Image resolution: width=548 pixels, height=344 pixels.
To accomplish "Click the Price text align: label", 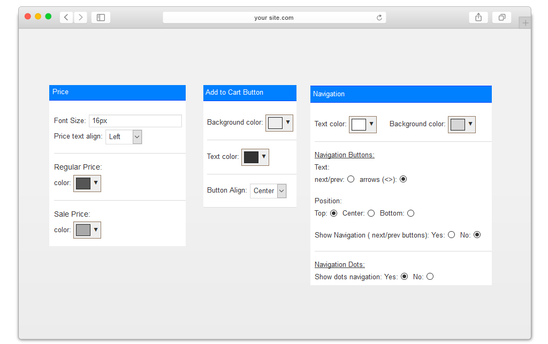I will (x=78, y=136).
